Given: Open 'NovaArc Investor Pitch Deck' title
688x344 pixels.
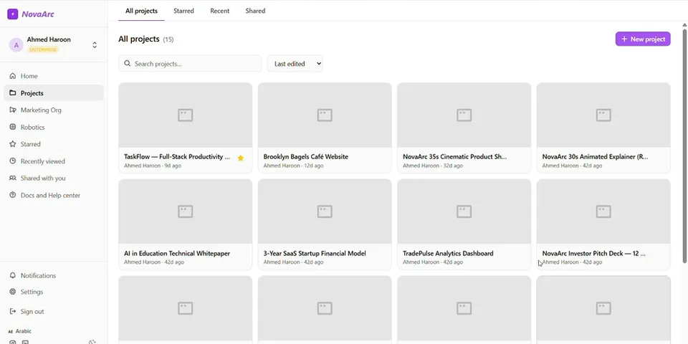Looking at the screenshot, I should pyautogui.click(x=593, y=253).
